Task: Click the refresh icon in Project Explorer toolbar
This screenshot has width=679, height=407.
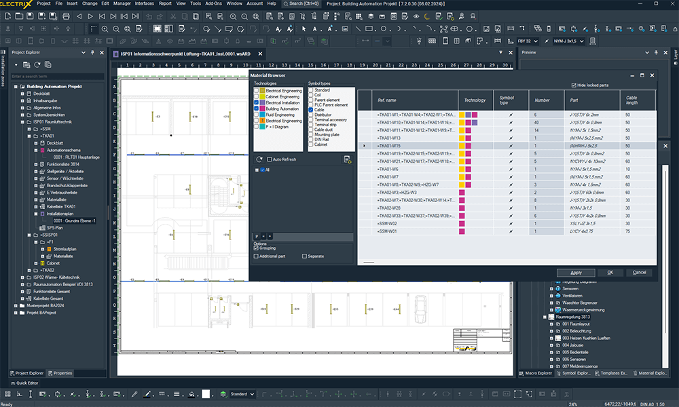Action: coord(38,64)
